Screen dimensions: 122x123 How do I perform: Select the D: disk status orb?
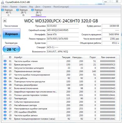coord(18,10)
